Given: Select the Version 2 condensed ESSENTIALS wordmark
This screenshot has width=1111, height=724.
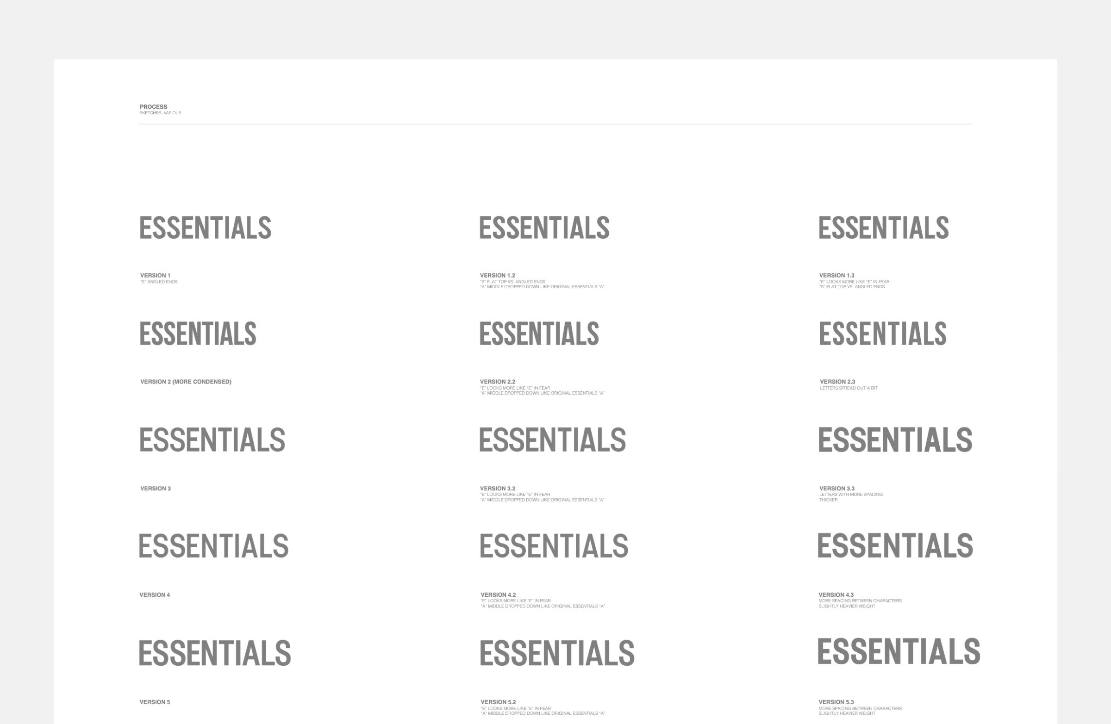Looking at the screenshot, I should point(198,334).
